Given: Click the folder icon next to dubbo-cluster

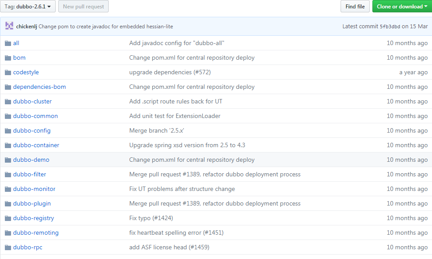Looking at the screenshot, I should [8, 102].
